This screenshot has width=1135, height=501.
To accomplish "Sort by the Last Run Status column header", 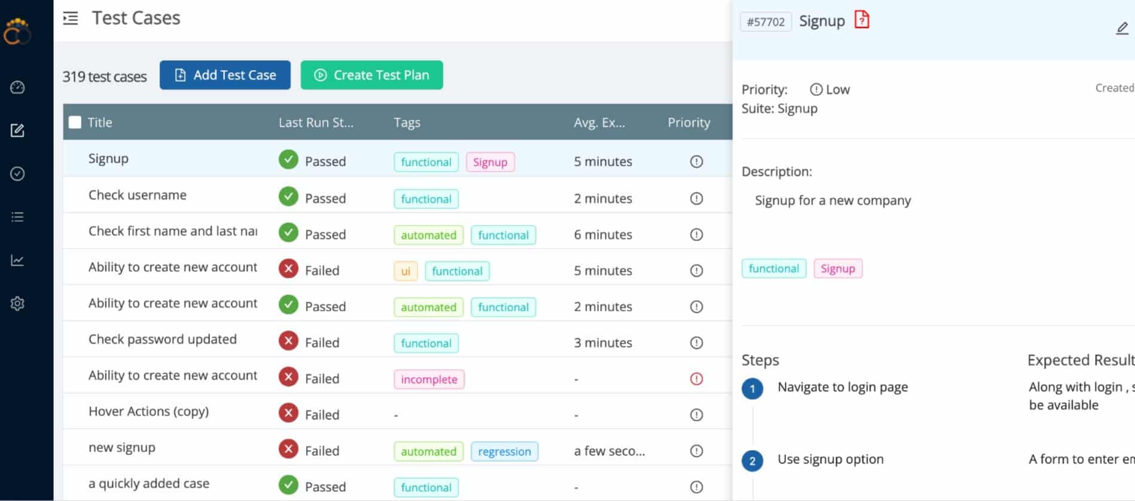I will coord(316,122).
